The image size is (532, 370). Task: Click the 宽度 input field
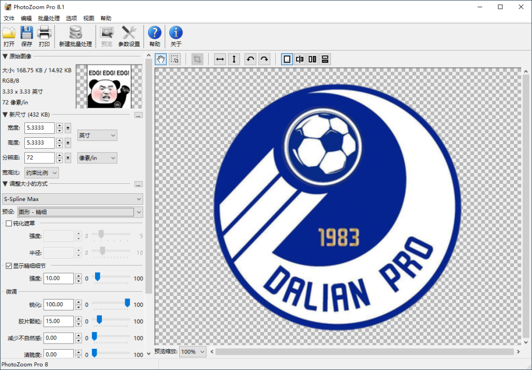click(x=39, y=128)
